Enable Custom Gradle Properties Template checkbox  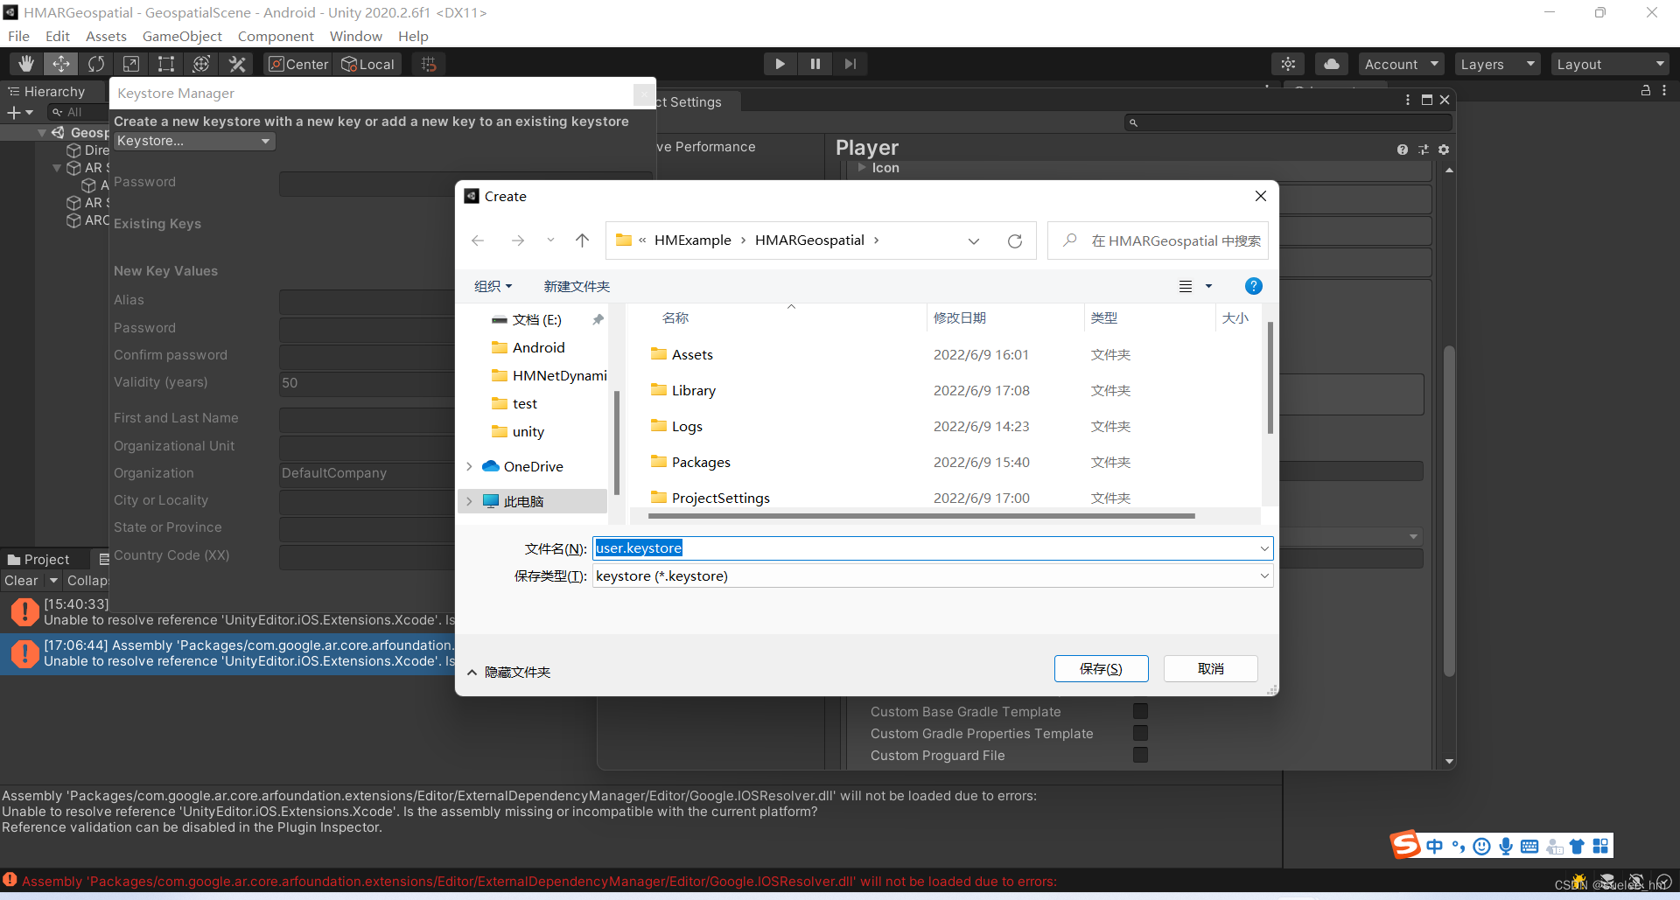click(x=1140, y=733)
